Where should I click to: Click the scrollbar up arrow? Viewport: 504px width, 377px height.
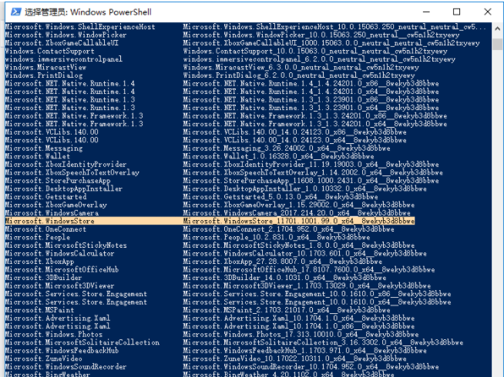tap(498, 28)
